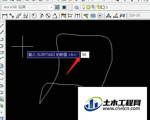Open the ISO-25 dimension style dropdown
Screen dimensions: 150x120
(x=139, y=16)
